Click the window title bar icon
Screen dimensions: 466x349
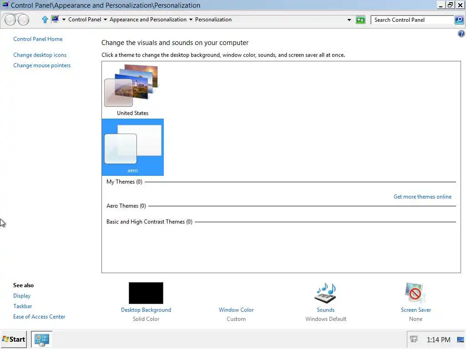coord(5,5)
